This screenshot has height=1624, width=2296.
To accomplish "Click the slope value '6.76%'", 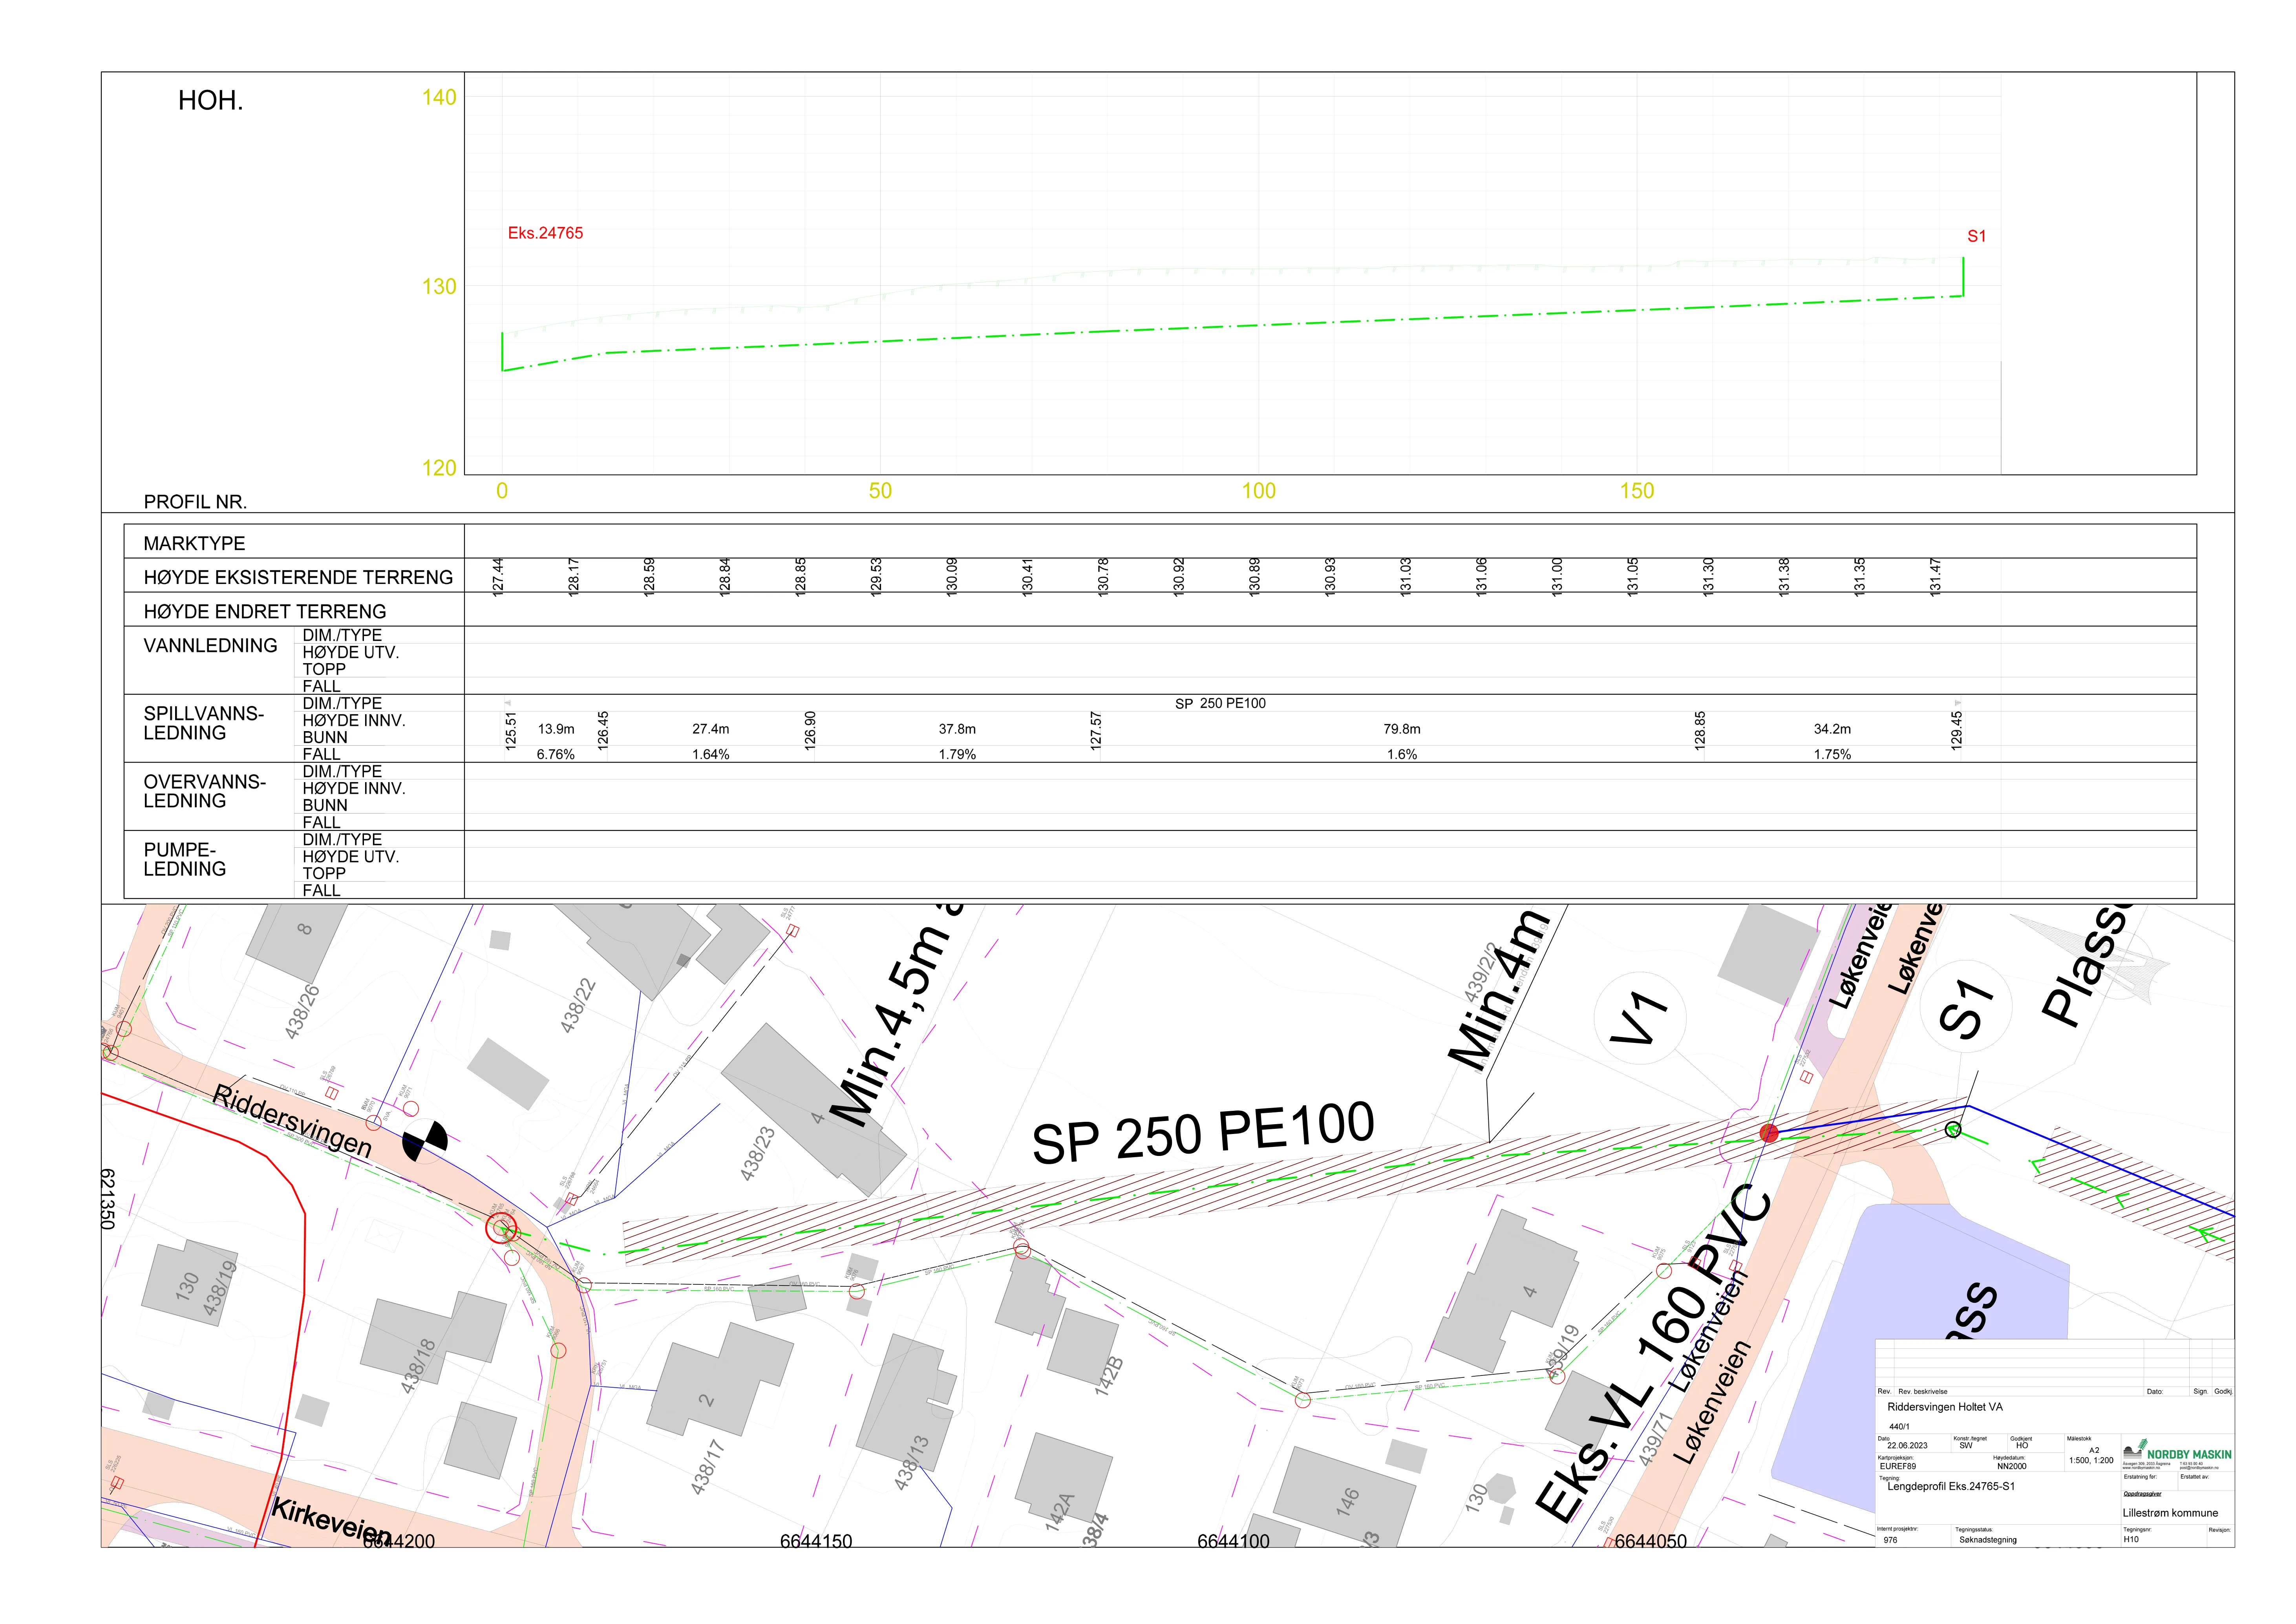I will pos(555,755).
